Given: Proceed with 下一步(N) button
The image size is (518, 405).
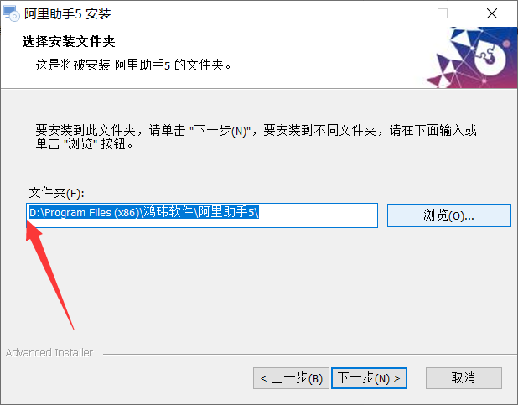Looking at the screenshot, I should [x=369, y=378].
